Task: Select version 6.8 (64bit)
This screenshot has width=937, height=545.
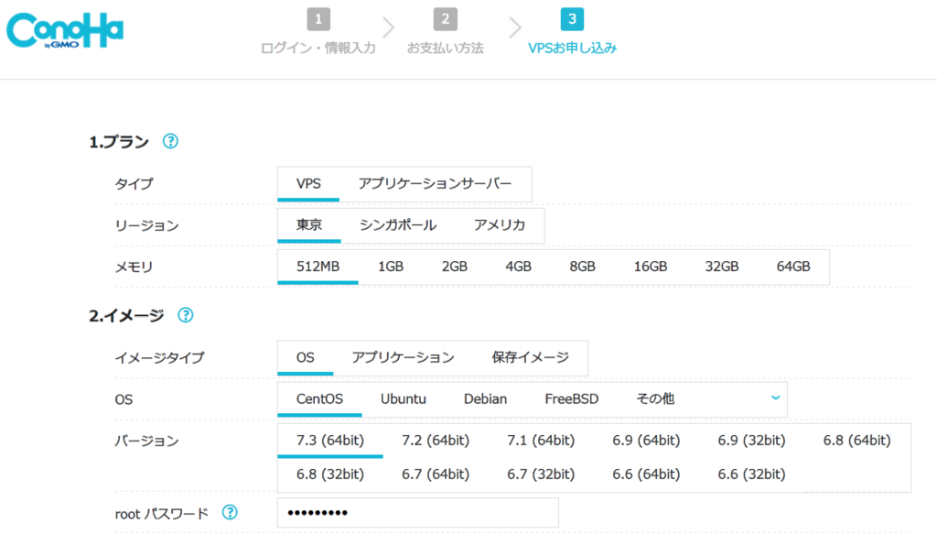Action: click(x=856, y=441)
